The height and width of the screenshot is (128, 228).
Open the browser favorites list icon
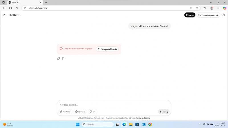pos(205,8)
